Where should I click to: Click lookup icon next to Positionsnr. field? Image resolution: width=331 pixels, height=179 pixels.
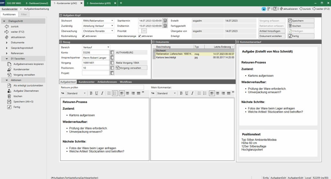point(112,68)
